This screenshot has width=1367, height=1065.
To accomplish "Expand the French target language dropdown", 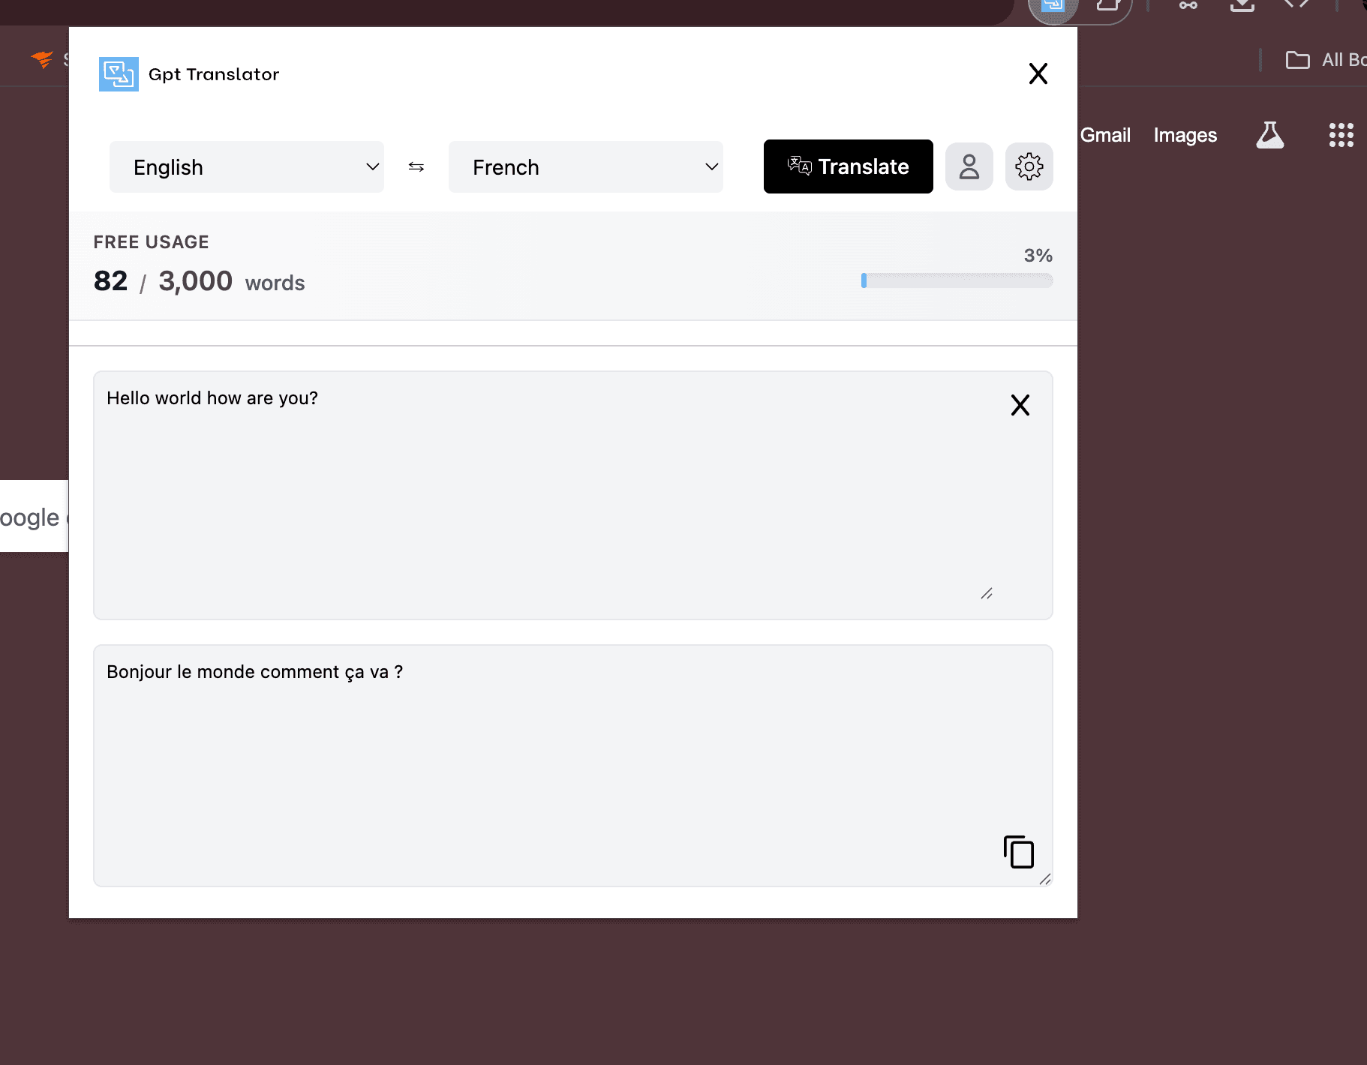I will pyautogui.click(x=586, y=167).
